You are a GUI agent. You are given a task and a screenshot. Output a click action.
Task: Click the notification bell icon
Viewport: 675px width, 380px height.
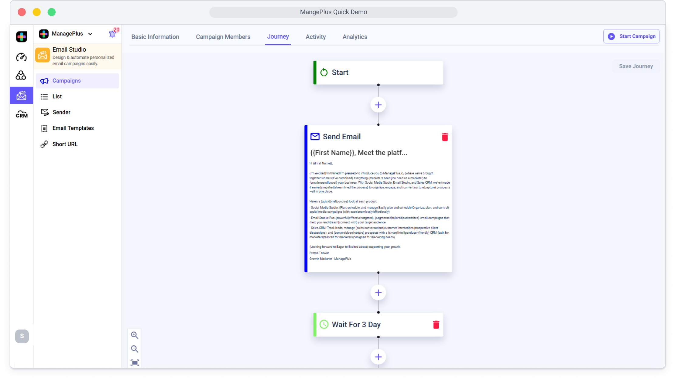(x=112, y=34)
